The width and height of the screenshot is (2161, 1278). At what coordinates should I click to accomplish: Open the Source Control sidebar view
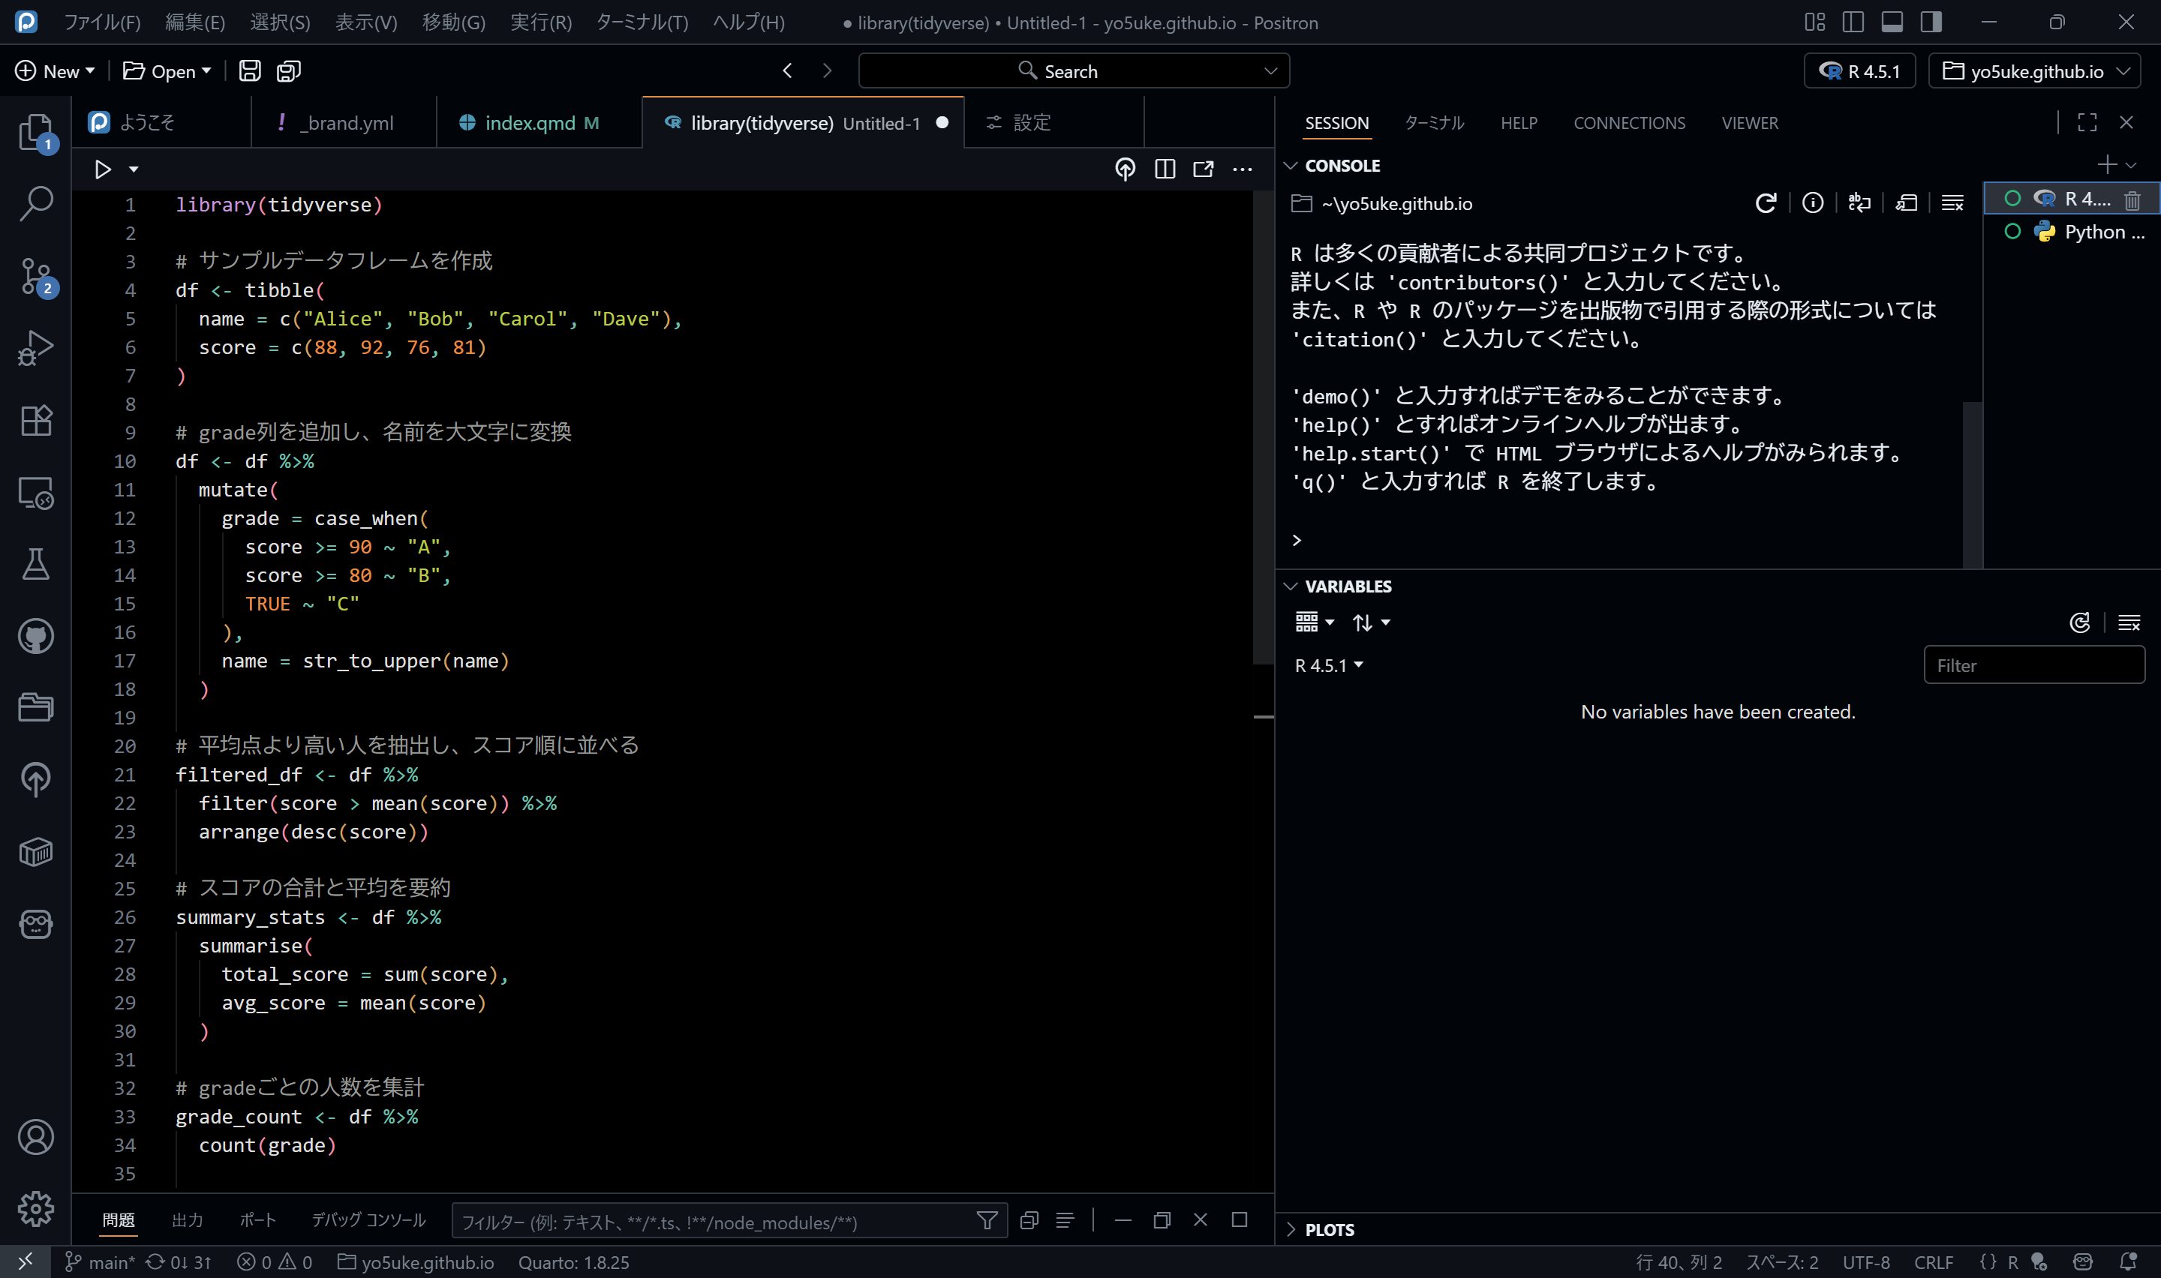[x=35, y=277]
